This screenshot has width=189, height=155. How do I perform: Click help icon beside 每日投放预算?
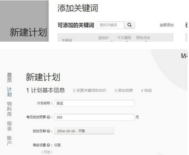tap(49, 117)
